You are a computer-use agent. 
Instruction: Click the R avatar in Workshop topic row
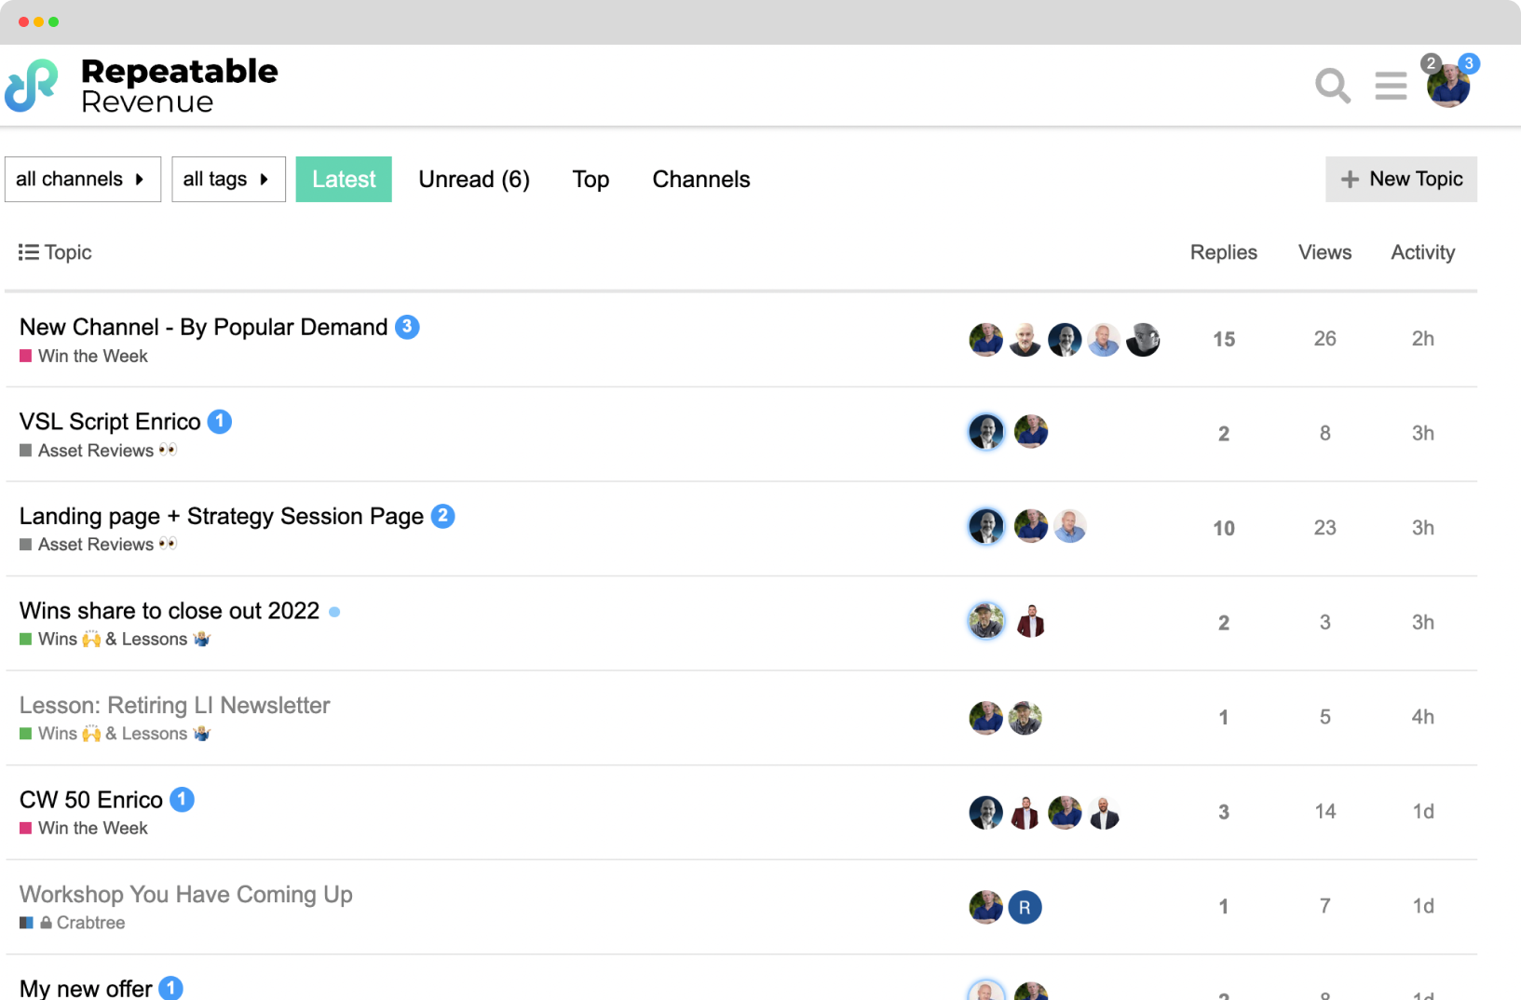(1025, 907)
